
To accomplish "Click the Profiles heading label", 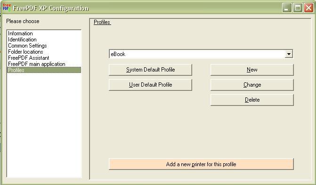I will coord(102,22).
